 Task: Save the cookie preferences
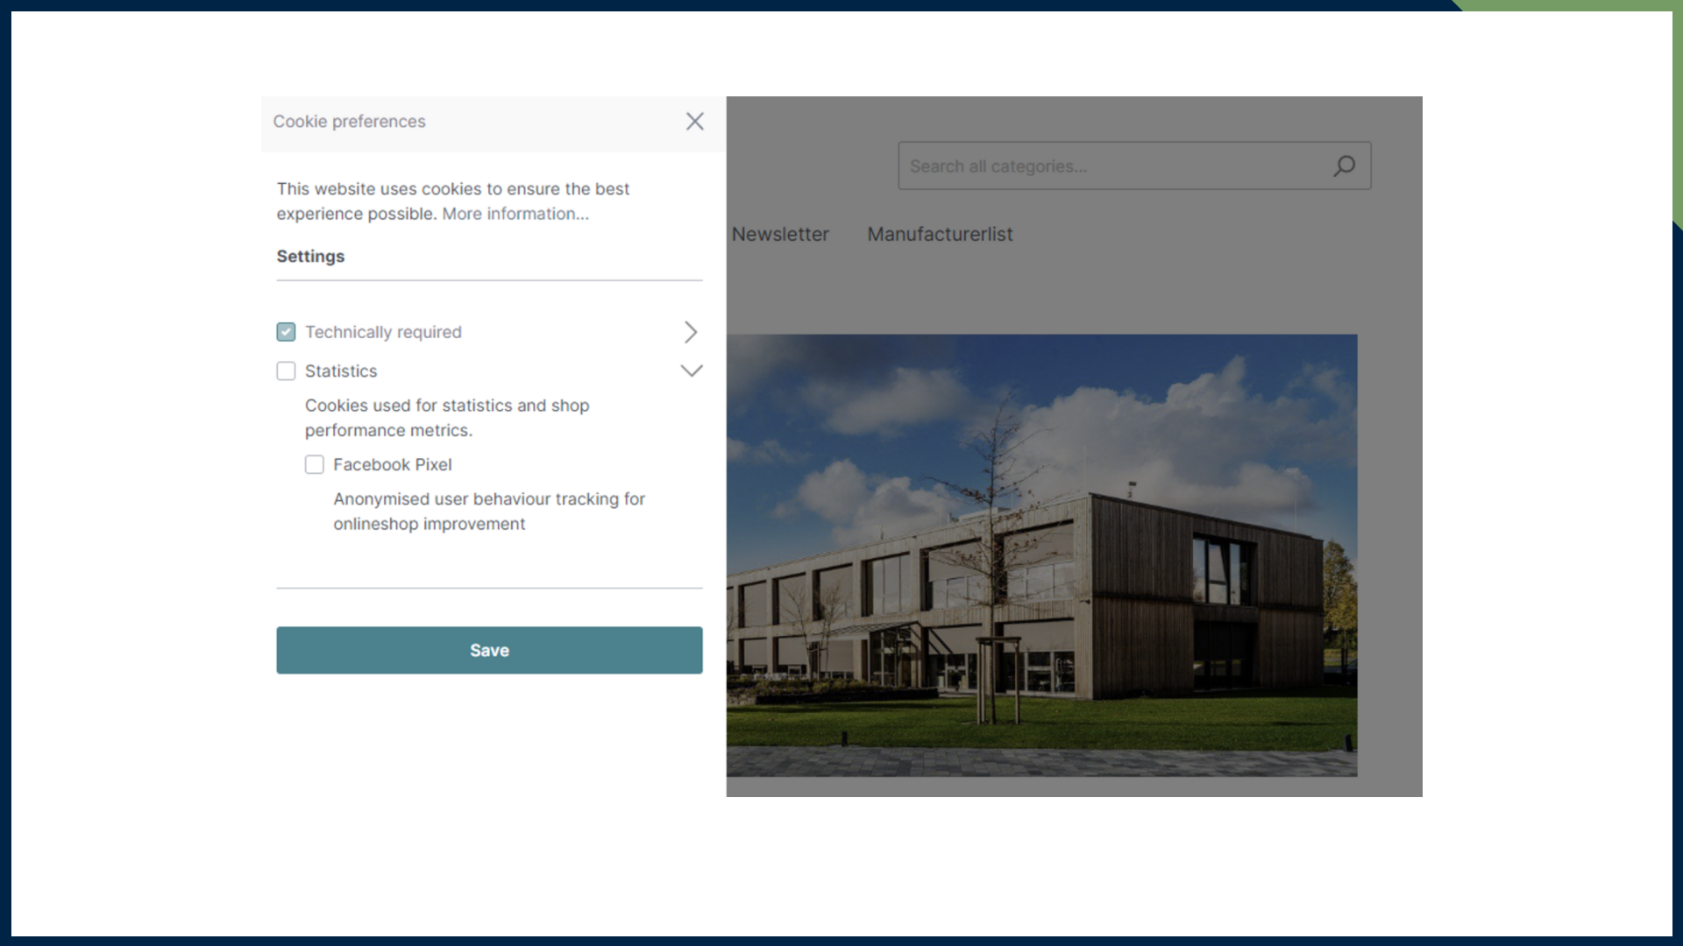click(489, 650)
